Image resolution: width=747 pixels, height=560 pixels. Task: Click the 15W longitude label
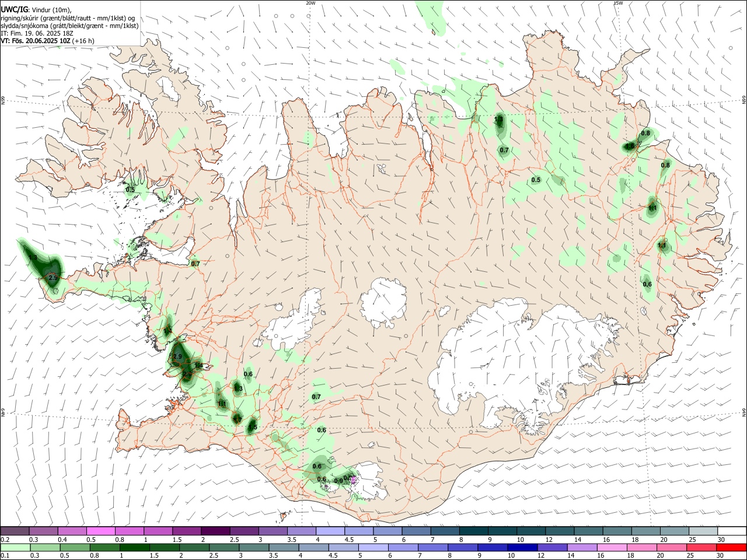pos(618,3)
